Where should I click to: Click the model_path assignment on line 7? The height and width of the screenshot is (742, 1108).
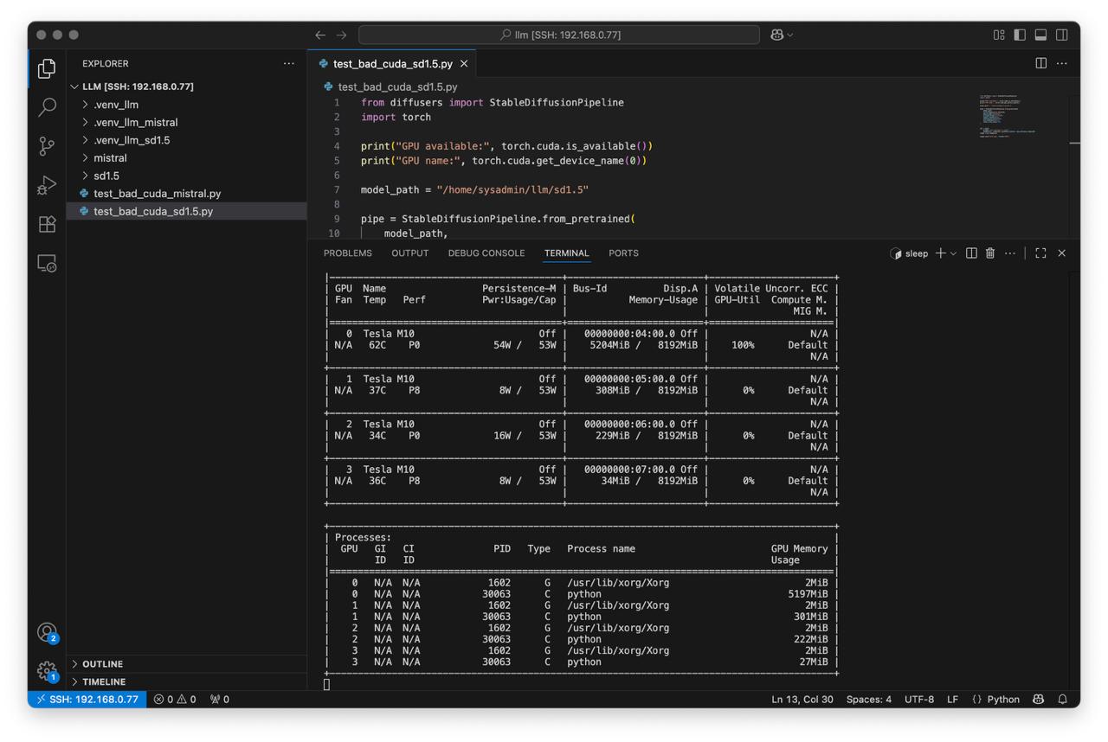(474, 189)
